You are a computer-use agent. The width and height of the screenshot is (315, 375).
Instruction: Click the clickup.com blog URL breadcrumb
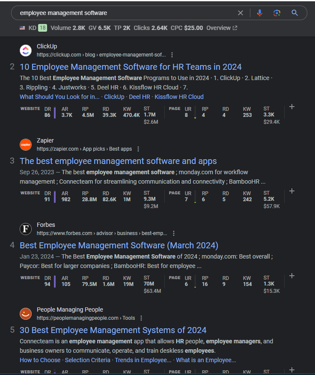[x=101, y=55]
